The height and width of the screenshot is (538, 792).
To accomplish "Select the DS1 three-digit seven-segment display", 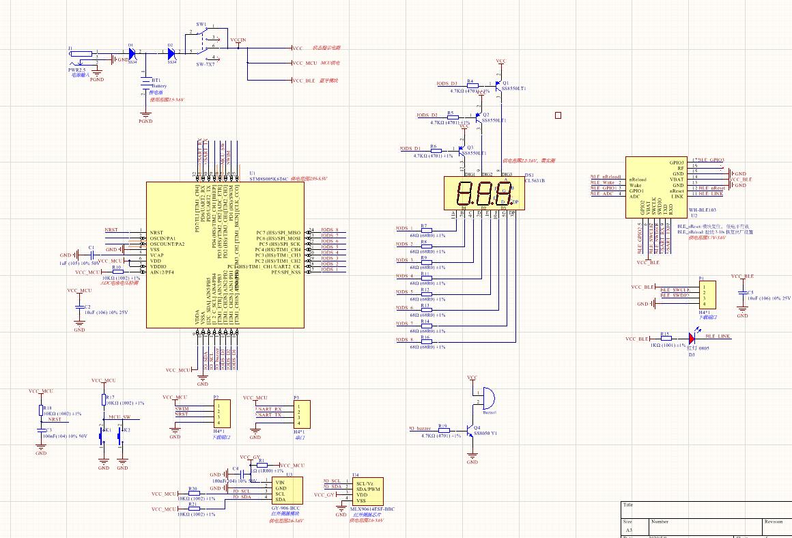I will pyautogui.click(x=484, y=193).
